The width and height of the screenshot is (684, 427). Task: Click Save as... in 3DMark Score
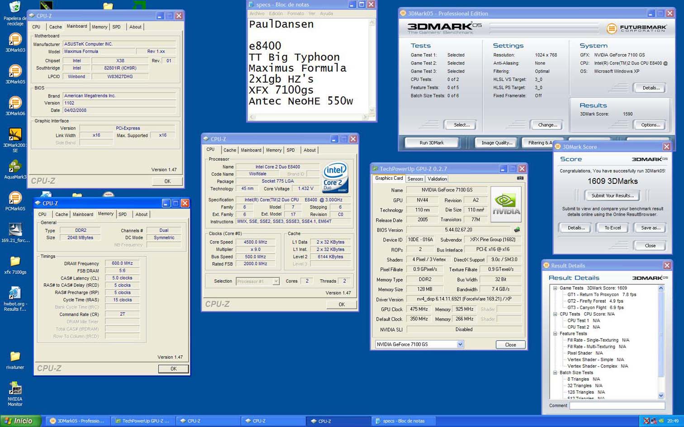[x=651, y=228]
